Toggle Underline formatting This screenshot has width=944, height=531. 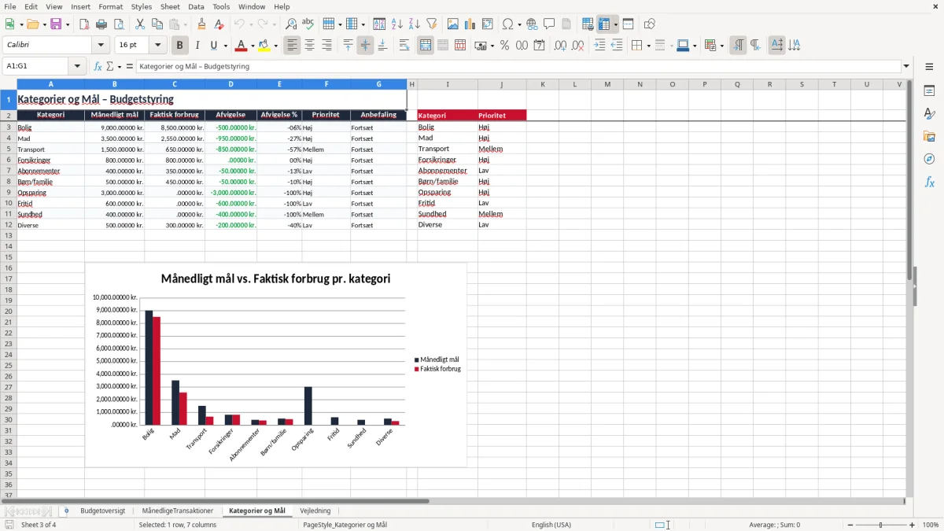coord(214,46)
